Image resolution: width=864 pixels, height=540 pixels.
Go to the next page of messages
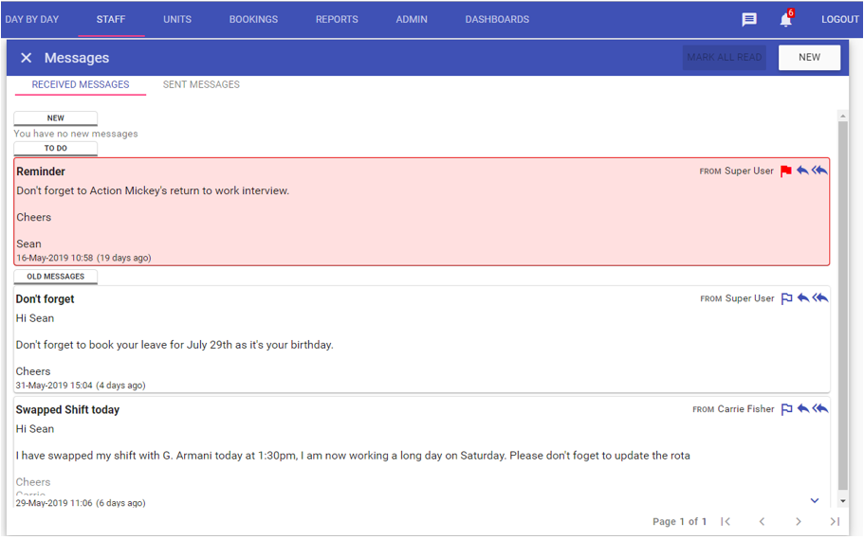click(799, 522)
